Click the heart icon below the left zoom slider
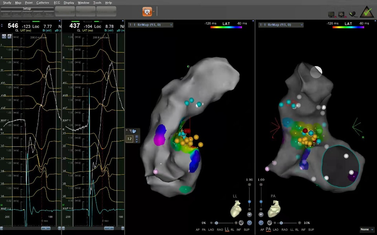Screen dimensions: 377x235 click(250, 215)
